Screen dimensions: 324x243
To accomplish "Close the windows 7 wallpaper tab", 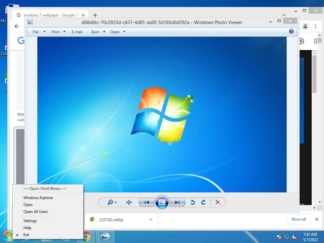I will click(83, 15).
